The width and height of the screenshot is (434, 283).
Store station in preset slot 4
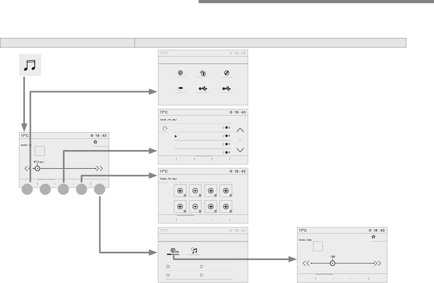click(x=226, y=191)
